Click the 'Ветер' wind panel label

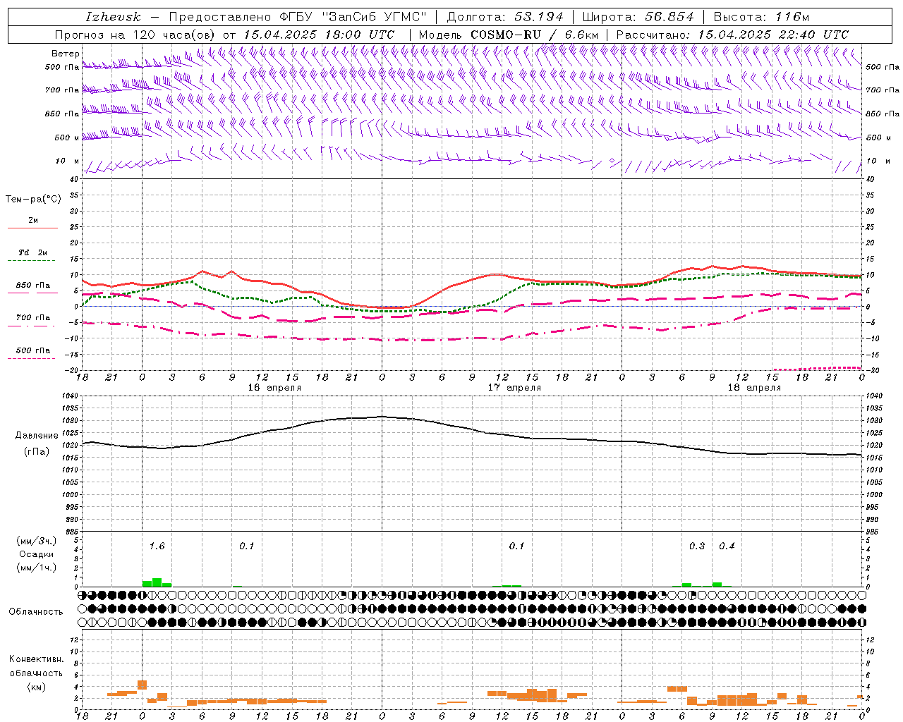tap(65, 54)
